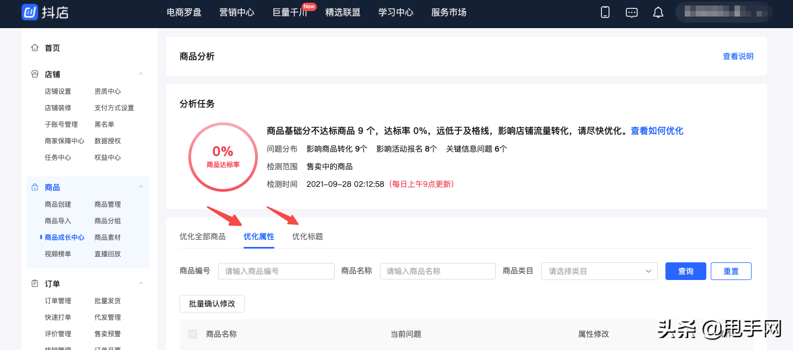Viewport: 793px width, 350px height.
Task: Switch to the 优化全部商品 tab
Action: 204,236
